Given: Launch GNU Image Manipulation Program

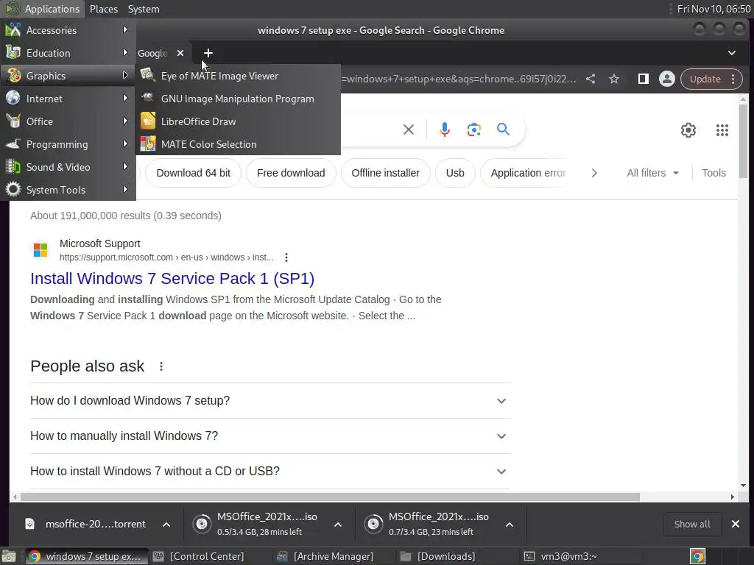Looking at the screenshot, I should (239, 99).
